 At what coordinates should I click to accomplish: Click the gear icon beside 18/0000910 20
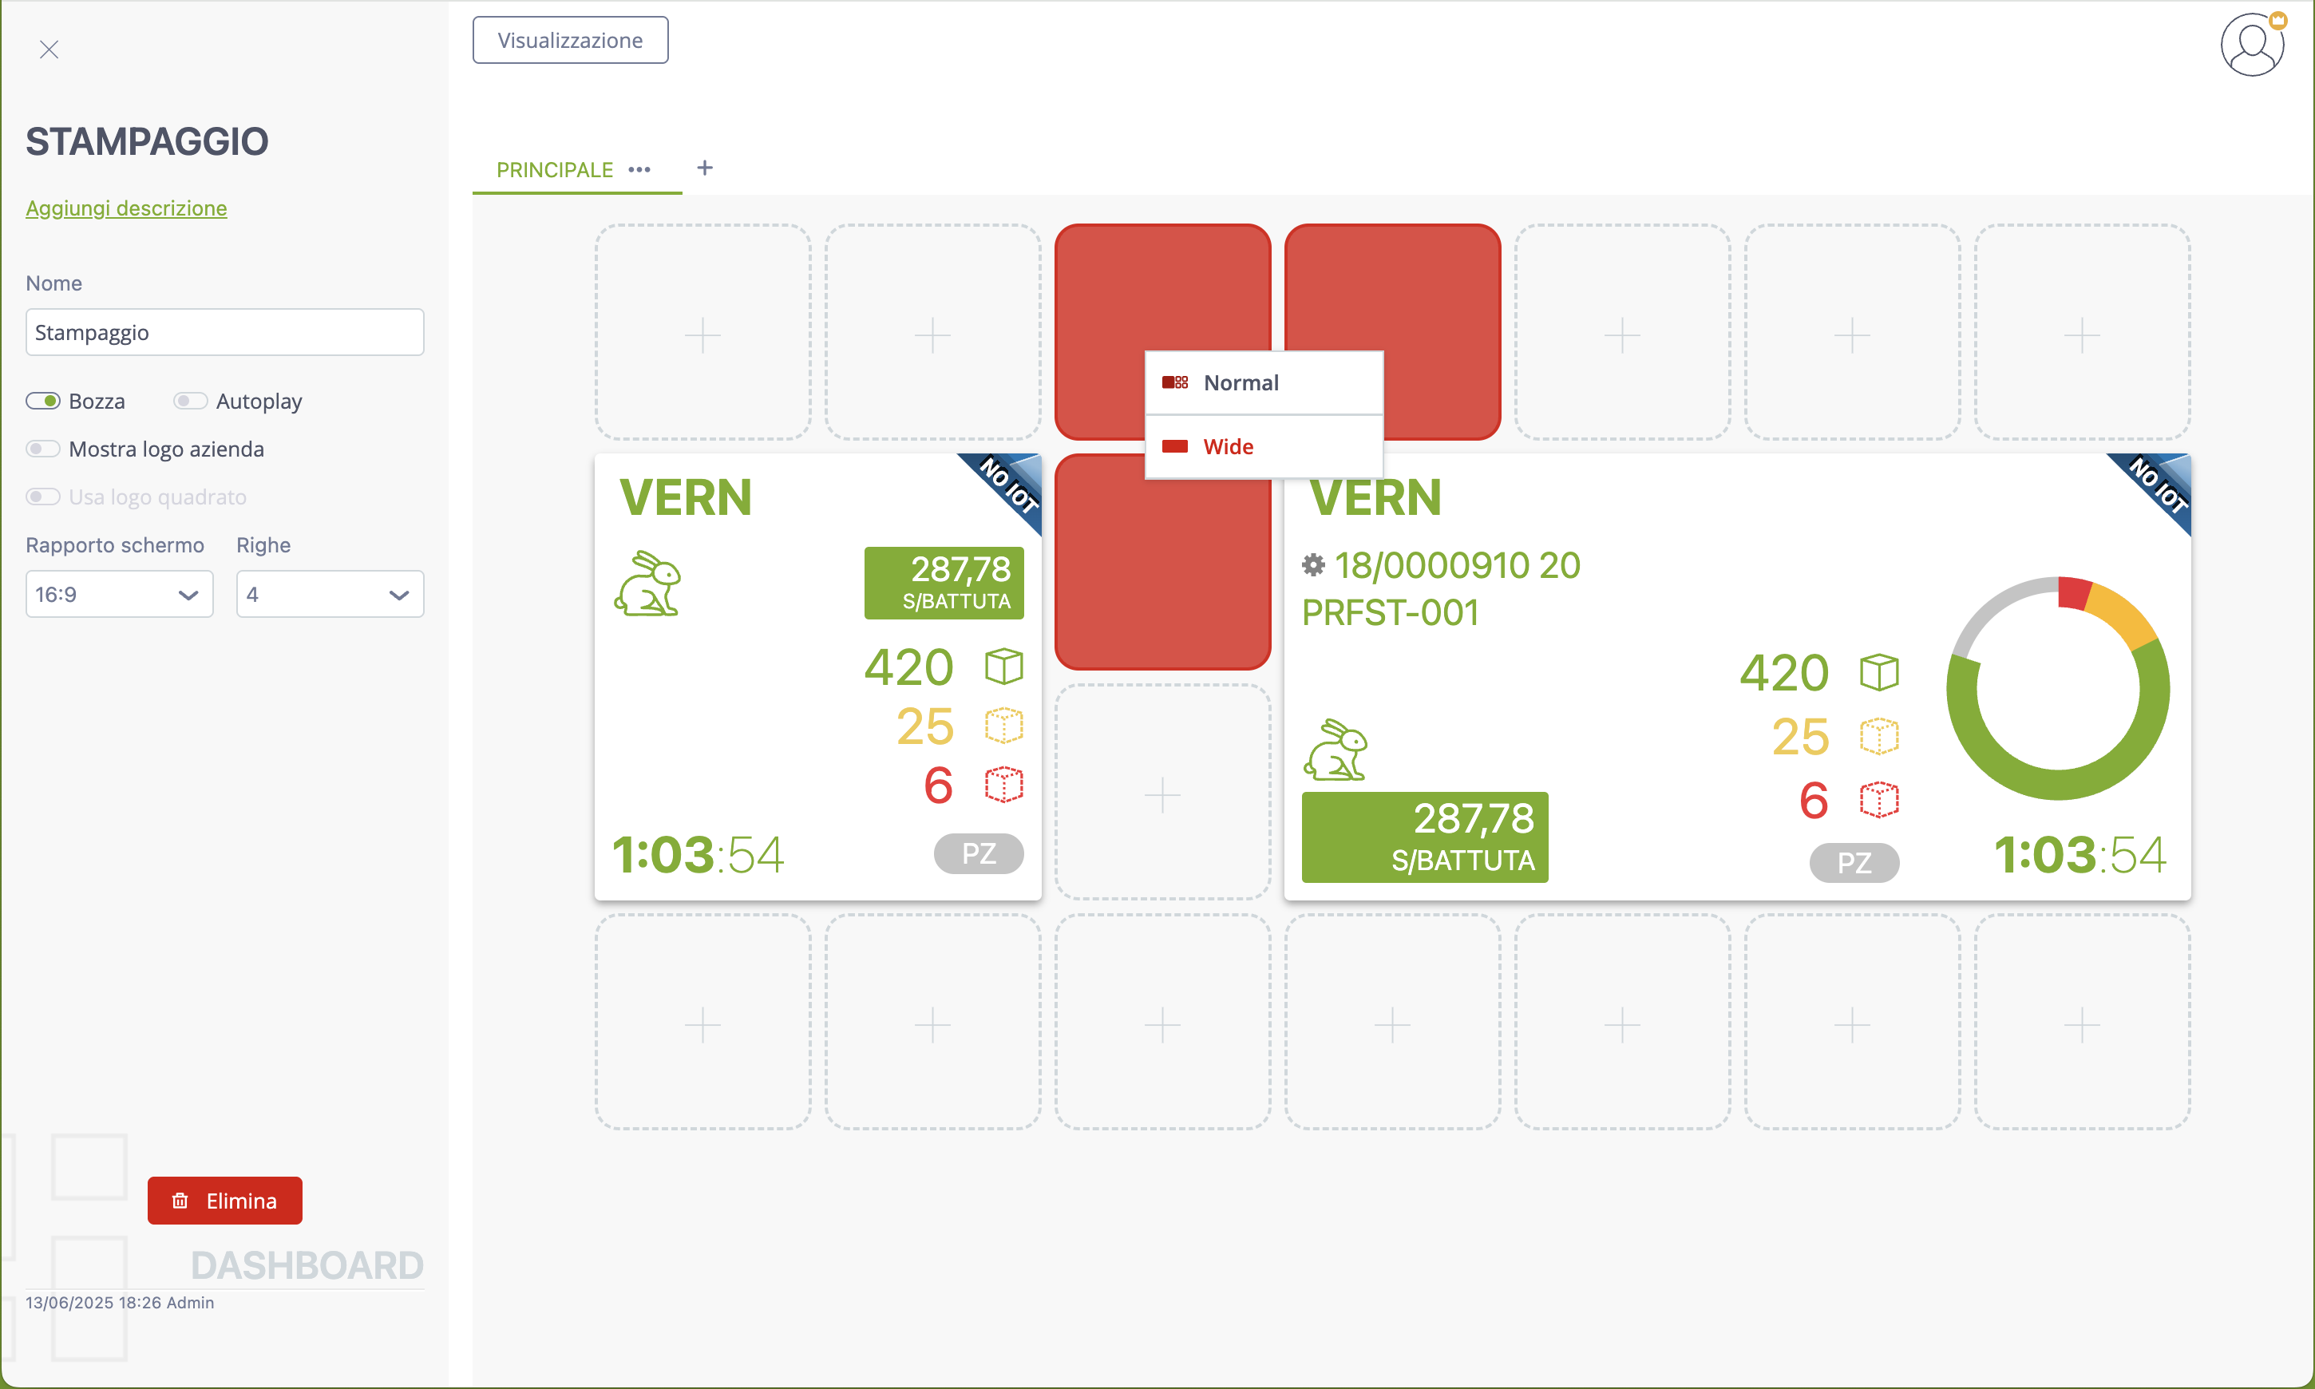pos(1314,565)
